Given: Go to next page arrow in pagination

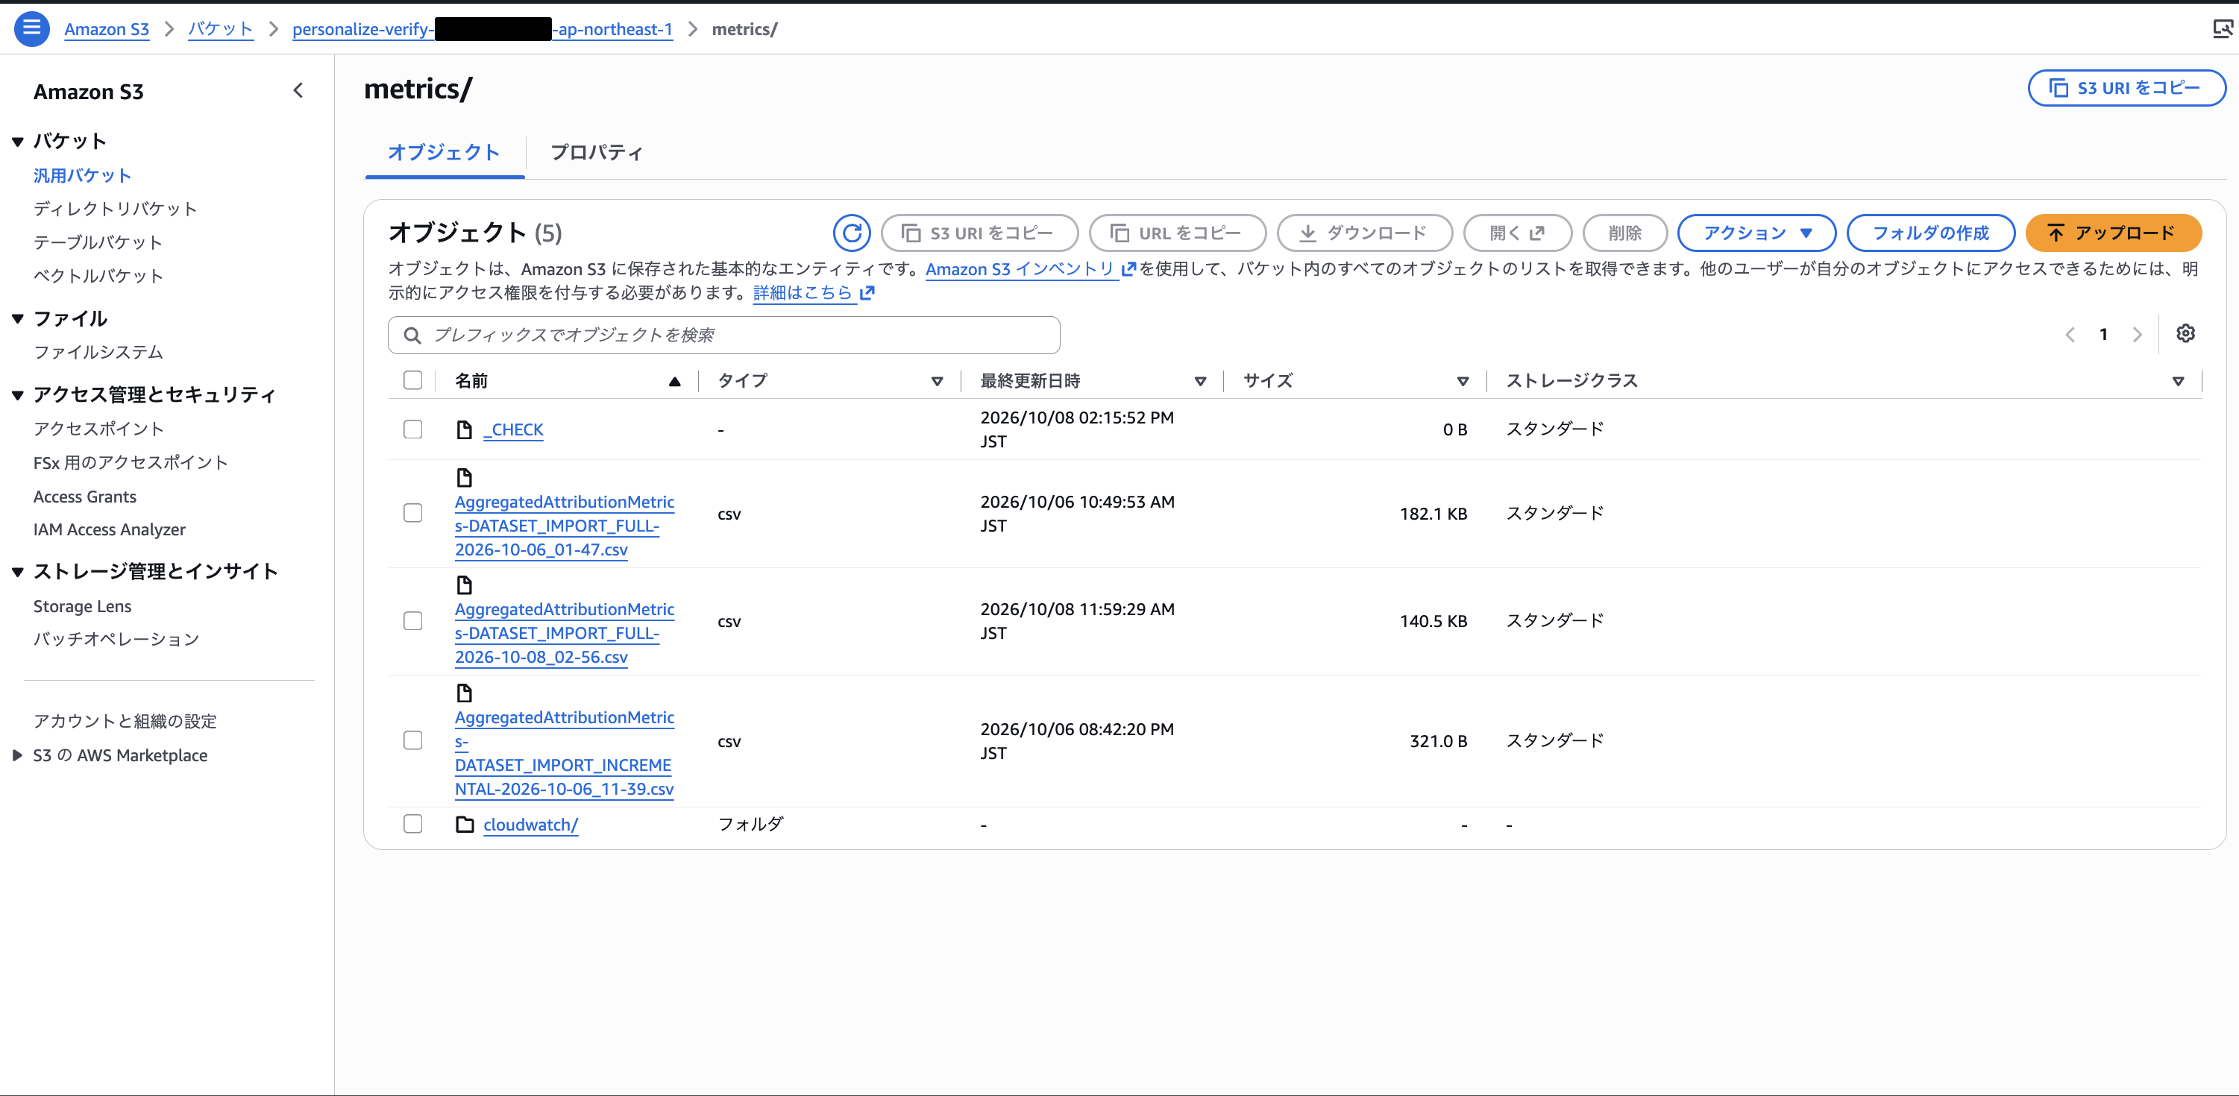Looking at the screenshot, I should (x=2136, y=335).
